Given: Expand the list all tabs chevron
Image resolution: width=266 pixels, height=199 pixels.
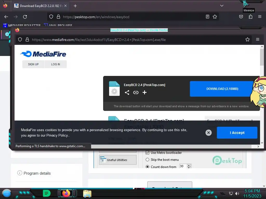Looking at the screenshot, I should [x=222, y=6].
